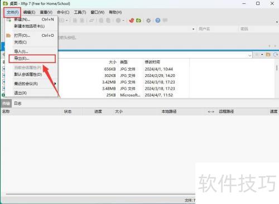279x204 pixels.
Task: Open 默认会话属性(D) from the menu
Action: [32, 75]
